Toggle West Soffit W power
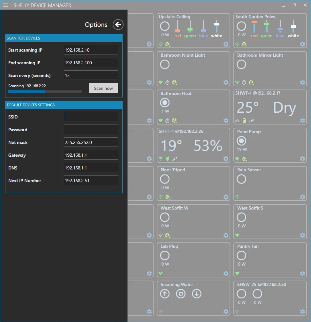Screen dimensions: 311x322 pos(165,217)
